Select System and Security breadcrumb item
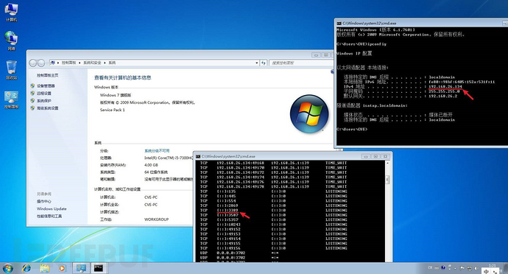Viewport: 508px width, 274px height. (92, 63)
